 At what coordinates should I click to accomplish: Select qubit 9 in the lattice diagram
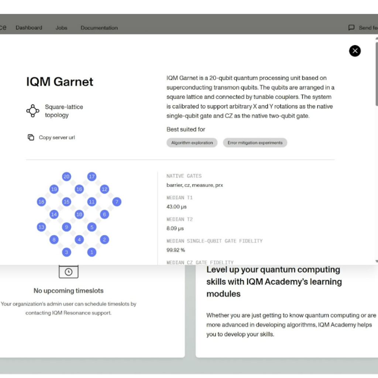[66, 227]
